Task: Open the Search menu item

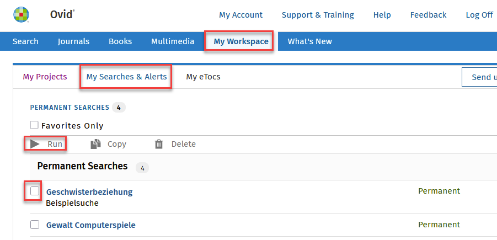Action: point(25,41)
